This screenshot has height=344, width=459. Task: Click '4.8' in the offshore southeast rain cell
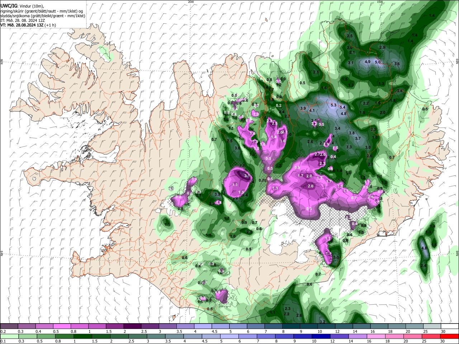pos(424,248)
